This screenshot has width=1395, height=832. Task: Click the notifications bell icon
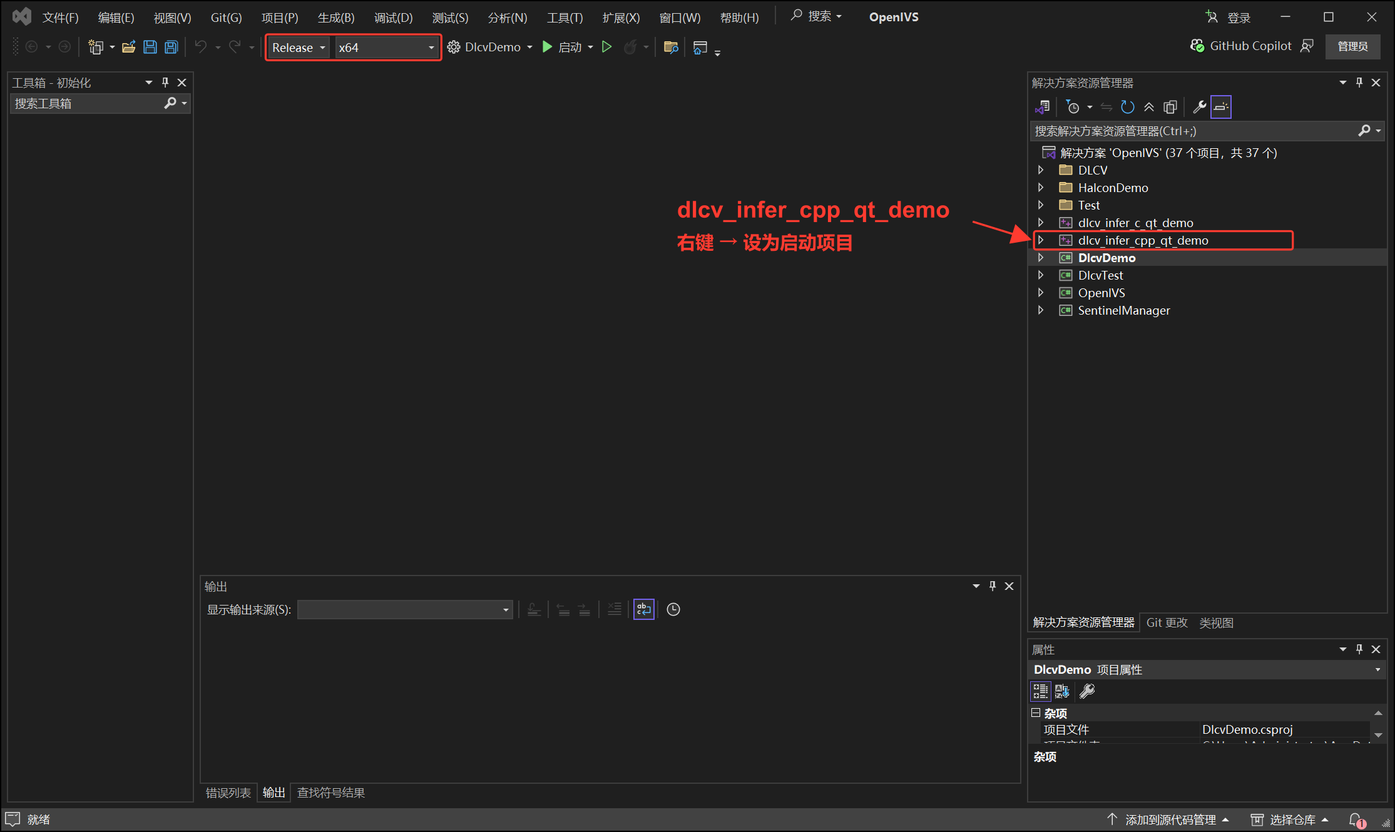tap(1356, 820)
